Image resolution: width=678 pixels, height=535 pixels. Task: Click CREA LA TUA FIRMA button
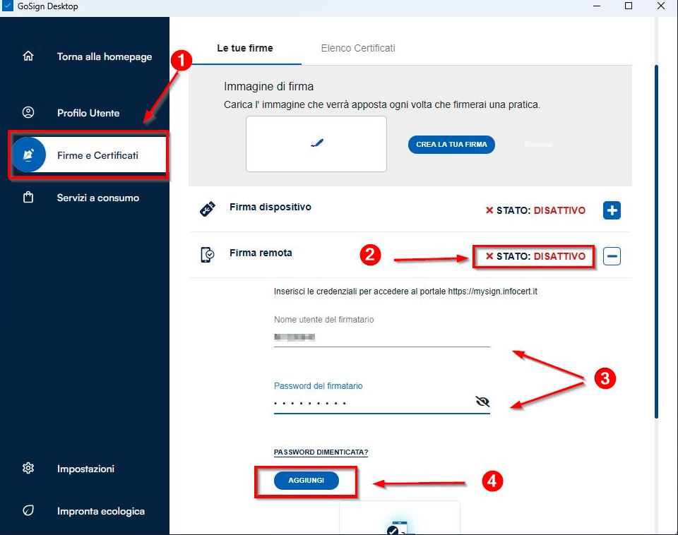coord(451,144)
